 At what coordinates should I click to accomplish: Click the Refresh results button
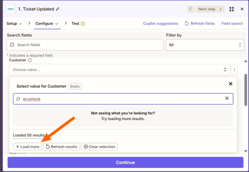pos(62,147)
